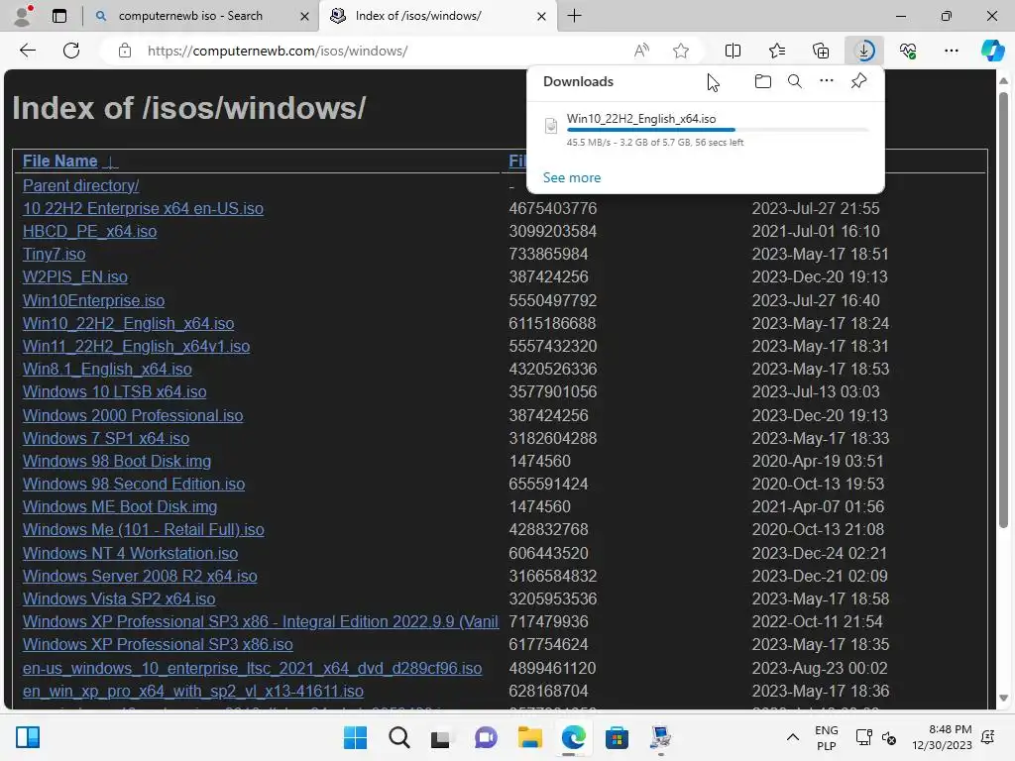This screenshot has width=1015, height=761.
Task: Add this page to favorites star
Action: pyautogui.click(x=680, y=51)
